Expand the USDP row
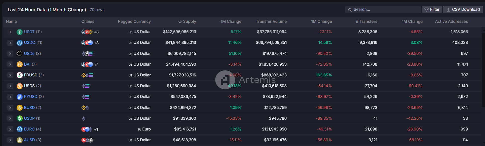Image resolution: width=485 pixels, height=146 pixels. point(10,118)
